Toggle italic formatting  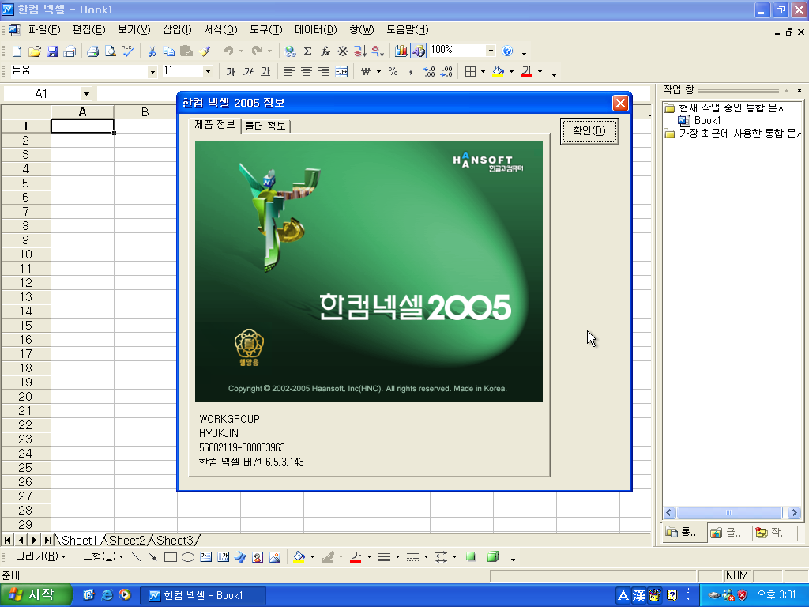(x=248, y=72)
